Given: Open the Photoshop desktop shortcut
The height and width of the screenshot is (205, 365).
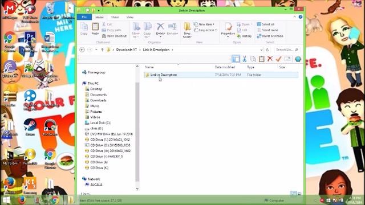Looking at the screenshot, I should (x=30, y=42).
